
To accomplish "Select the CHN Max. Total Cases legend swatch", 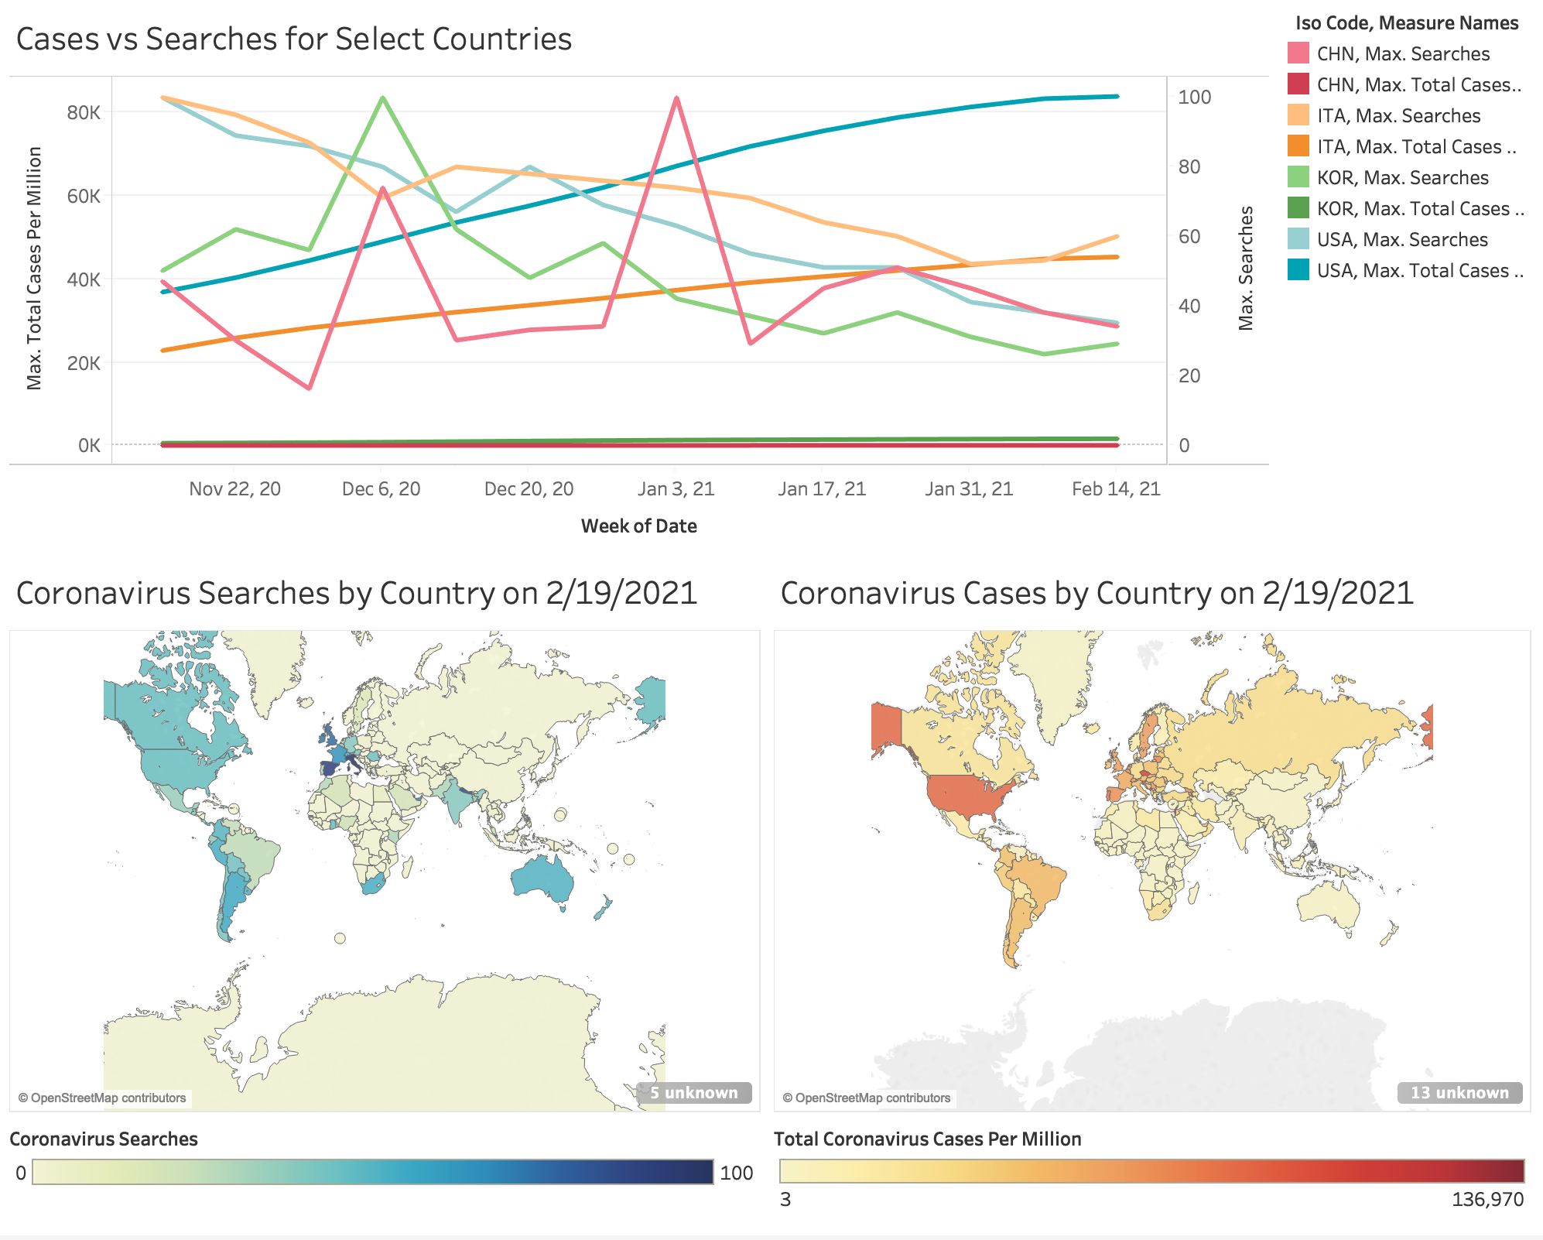I will (x=1298, y=84).
